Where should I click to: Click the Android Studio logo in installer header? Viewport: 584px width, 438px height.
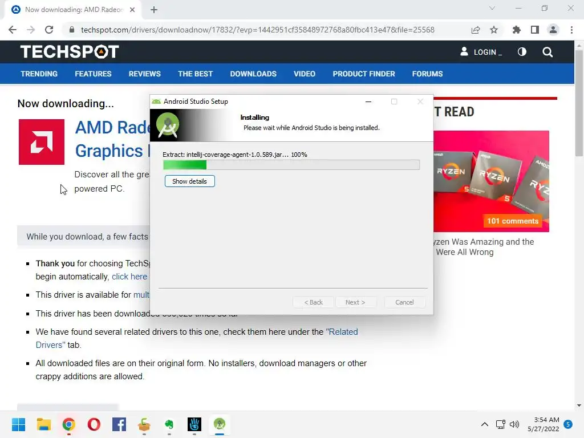point(168,125)
